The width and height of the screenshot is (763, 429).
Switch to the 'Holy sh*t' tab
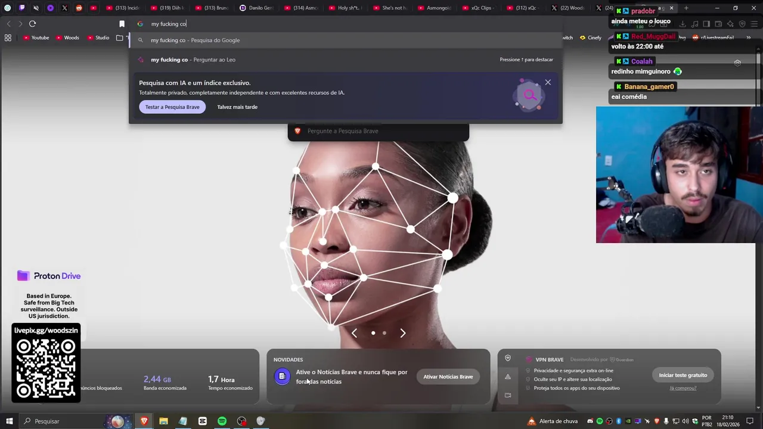(x=346, y=8)
